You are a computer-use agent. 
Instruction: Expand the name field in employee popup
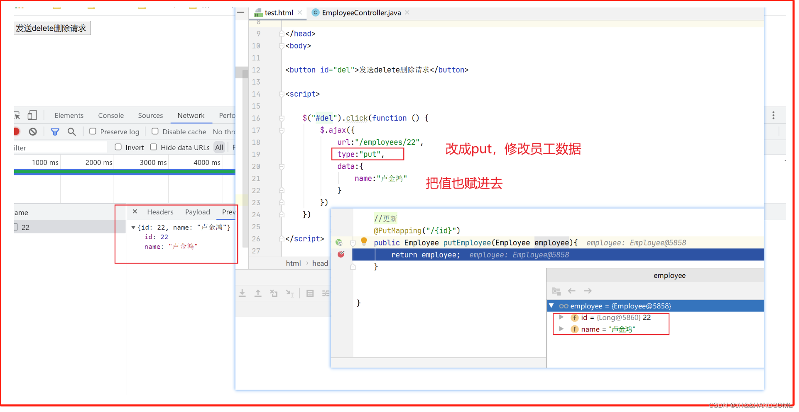pyautogui.click(x=561, y=329)
